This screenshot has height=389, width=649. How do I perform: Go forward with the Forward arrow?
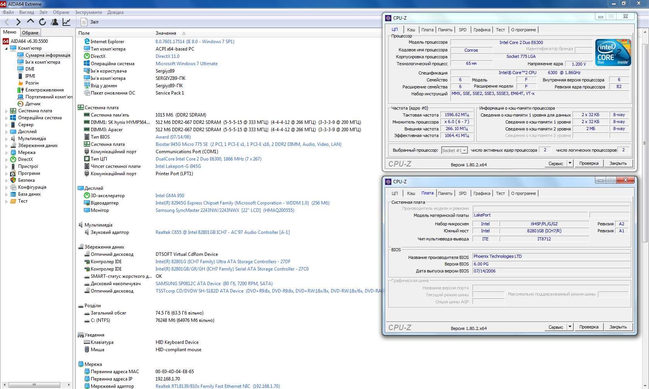[18, 22]
